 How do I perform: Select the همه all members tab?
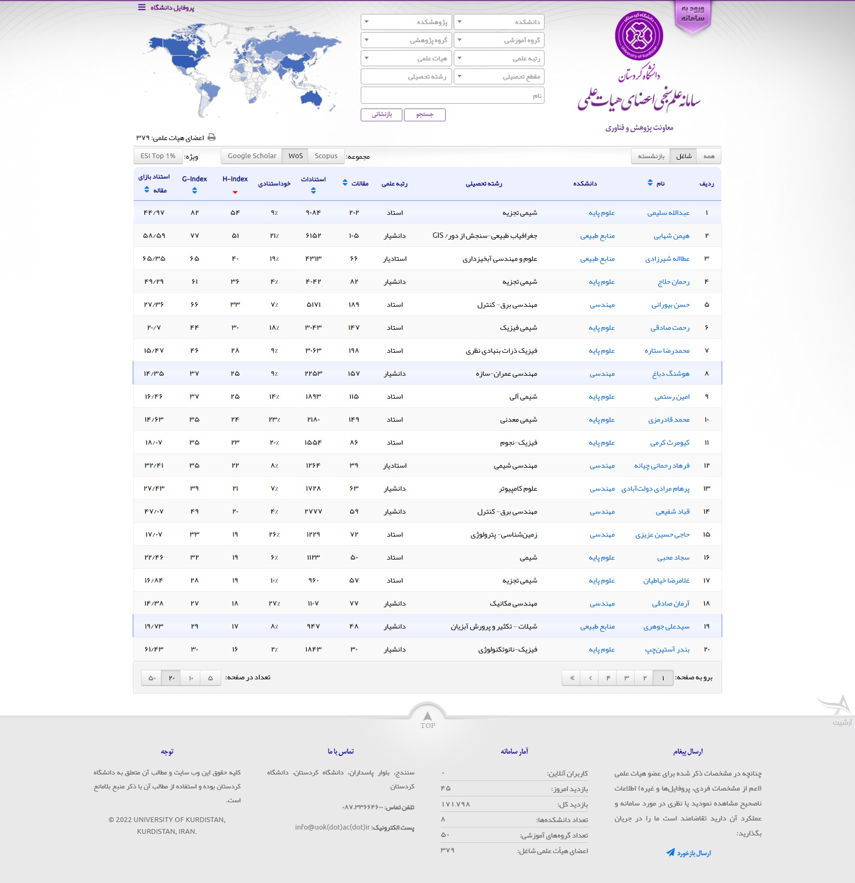[x=709, y=156]
